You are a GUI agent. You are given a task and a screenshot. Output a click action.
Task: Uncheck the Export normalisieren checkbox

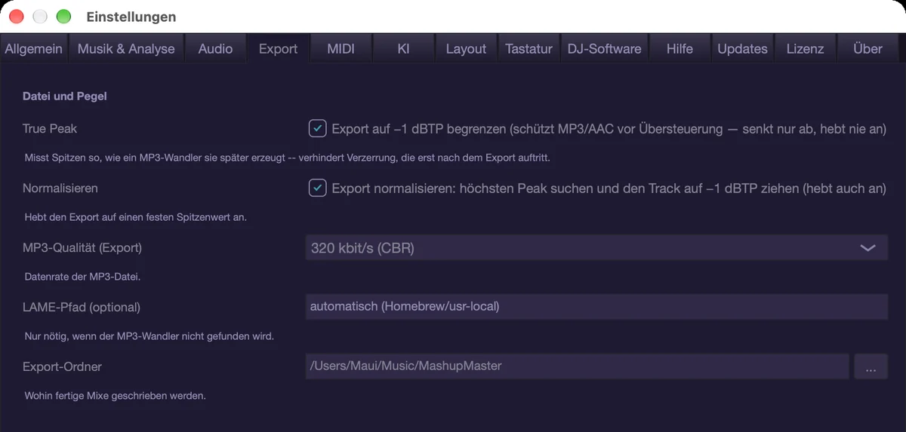point(317,188)
